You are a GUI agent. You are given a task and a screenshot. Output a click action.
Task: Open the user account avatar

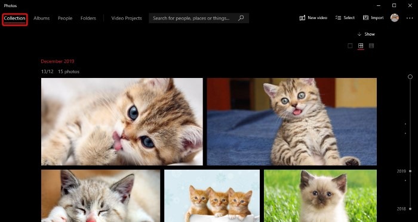(x=395, y=18)
